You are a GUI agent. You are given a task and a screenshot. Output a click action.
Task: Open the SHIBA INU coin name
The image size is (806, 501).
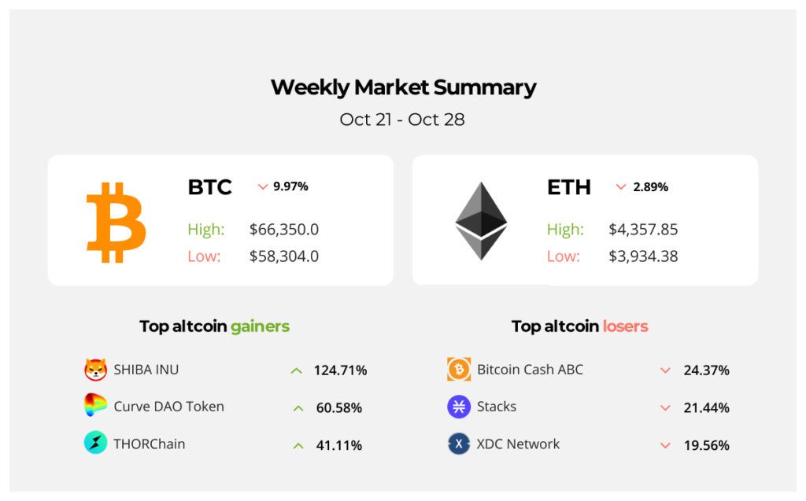coord(146,370)
